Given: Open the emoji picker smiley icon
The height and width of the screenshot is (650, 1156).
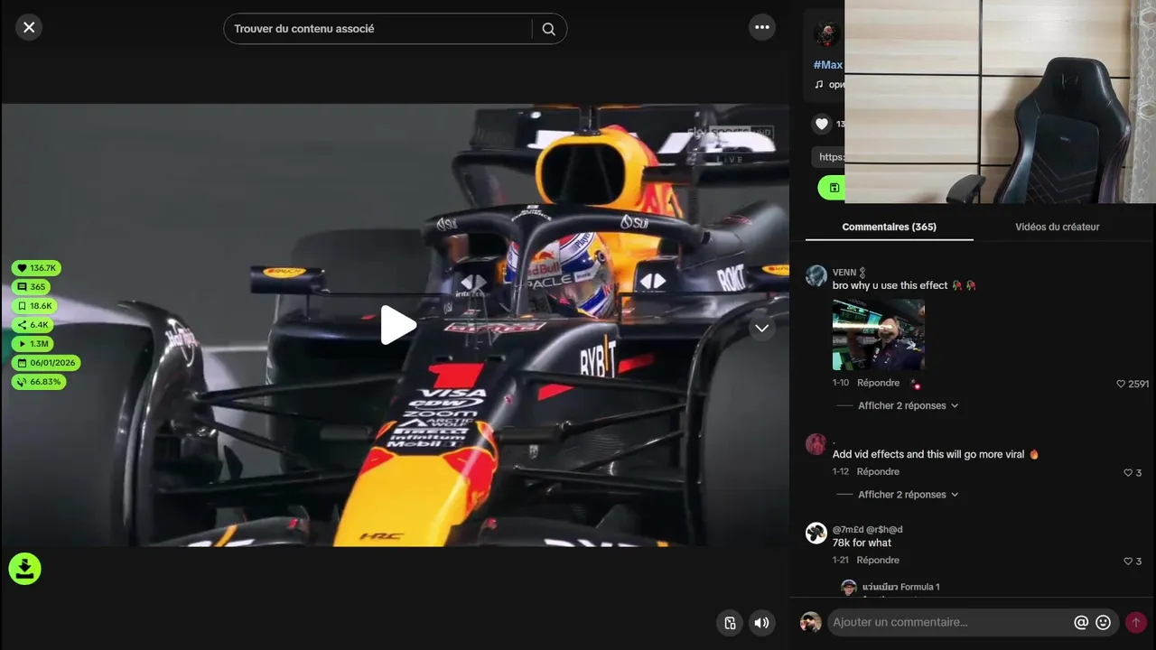Looking at the screenshot, I should (1103, 622).
